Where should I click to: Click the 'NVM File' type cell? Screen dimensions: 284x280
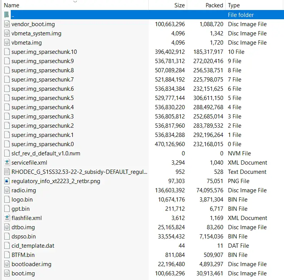[x=239, y=153]
